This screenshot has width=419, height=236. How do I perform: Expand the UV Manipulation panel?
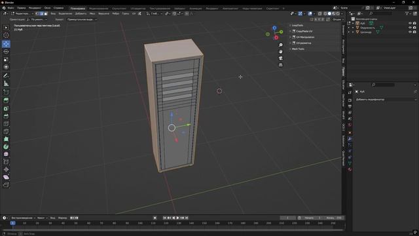point(305,37)
